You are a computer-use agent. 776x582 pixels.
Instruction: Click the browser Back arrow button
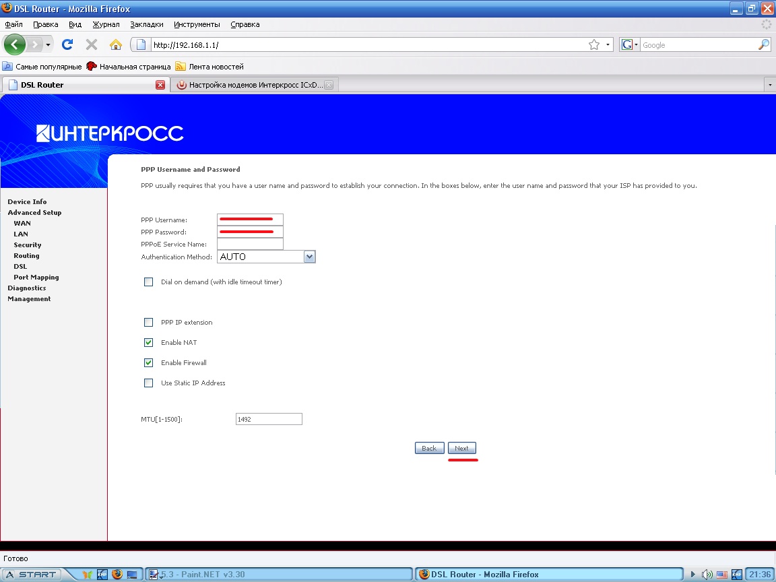[15, 45]
